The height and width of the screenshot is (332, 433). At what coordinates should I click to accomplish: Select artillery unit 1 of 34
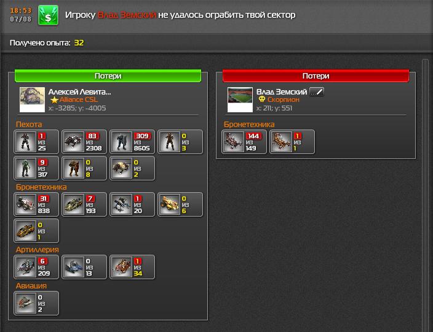(x=132, y=267)
